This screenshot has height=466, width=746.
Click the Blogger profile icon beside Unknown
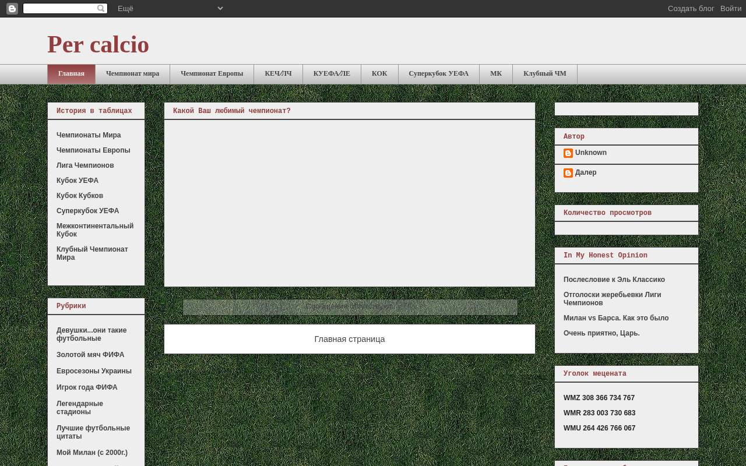click(568, 153)
